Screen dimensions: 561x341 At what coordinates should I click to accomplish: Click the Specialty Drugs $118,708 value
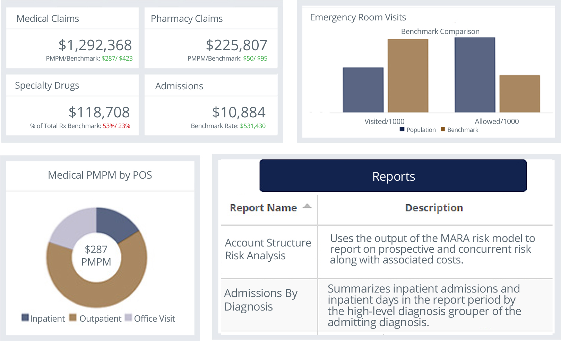(99, 113)
